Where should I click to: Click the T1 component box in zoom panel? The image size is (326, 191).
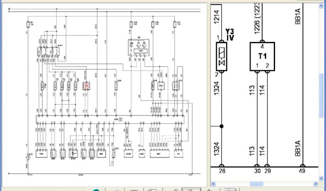[262, 56]
